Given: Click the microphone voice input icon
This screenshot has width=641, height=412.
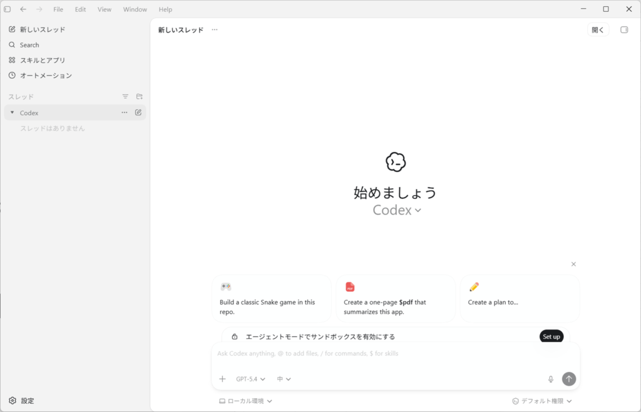Looking at the screenshot, I should point(551,379).
